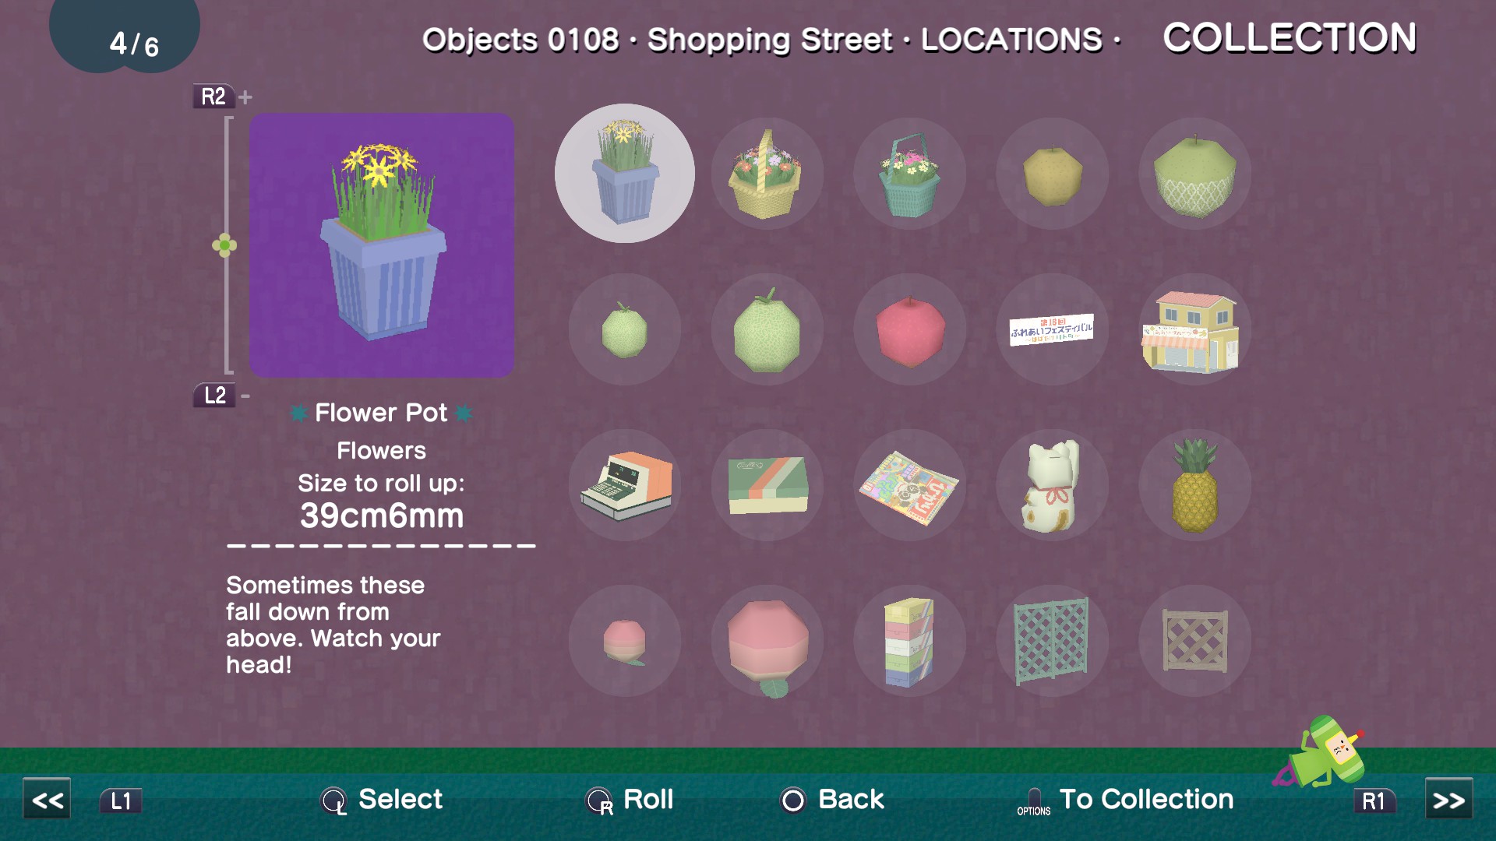The image size is (1496, 841).
Task: Open the LOCATIONS breadcrumb category
Action: (x=1011, y=40)
